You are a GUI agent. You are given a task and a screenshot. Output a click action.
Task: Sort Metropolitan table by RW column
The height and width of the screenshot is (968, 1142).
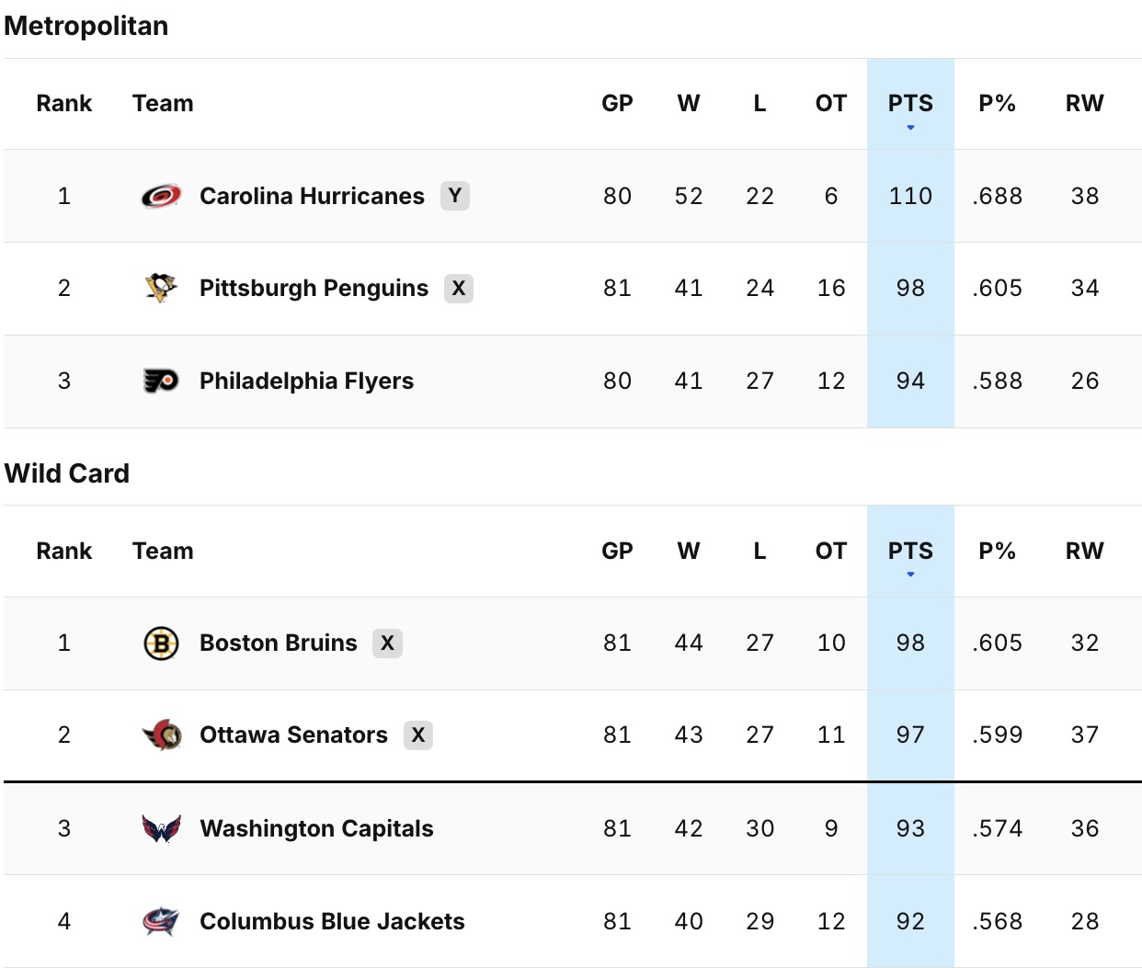[x=1084, y=104]
